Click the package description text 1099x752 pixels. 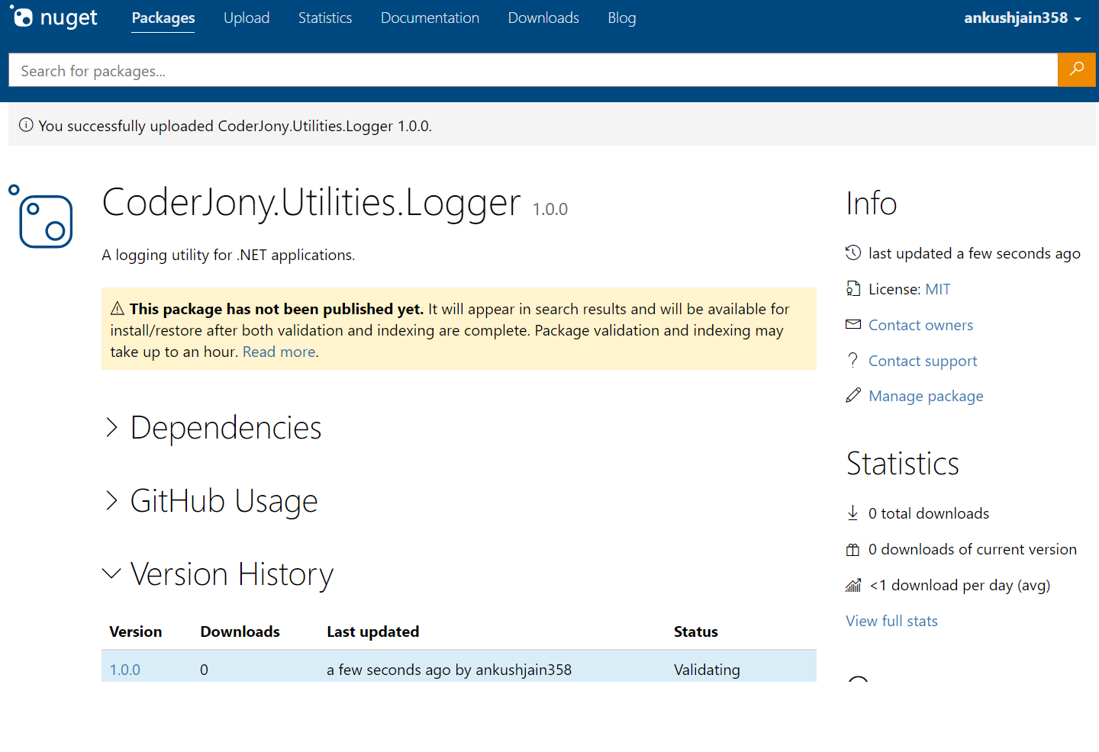point(228,255)
